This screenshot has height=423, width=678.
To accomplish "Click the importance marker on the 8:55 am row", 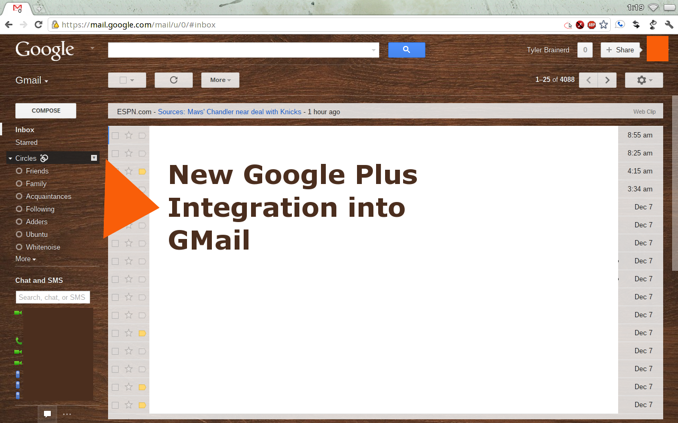I will tap(142, 135).
